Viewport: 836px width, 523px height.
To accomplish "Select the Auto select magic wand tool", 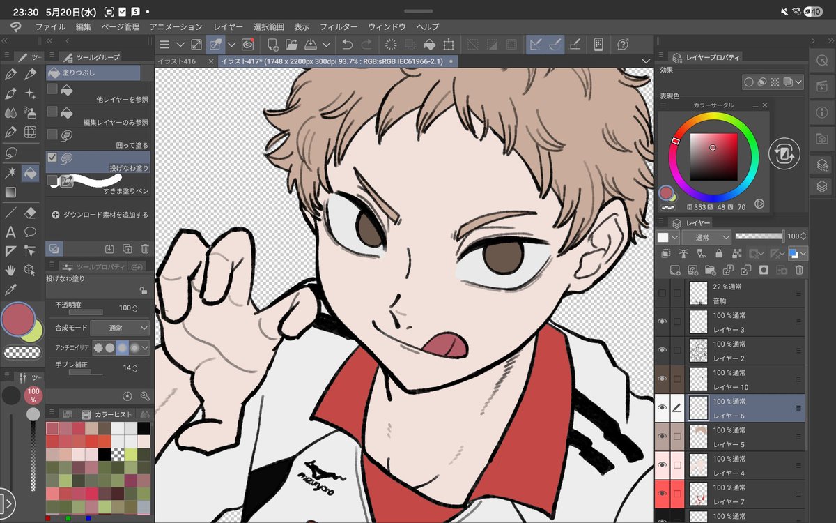I will tap(10, 172).
